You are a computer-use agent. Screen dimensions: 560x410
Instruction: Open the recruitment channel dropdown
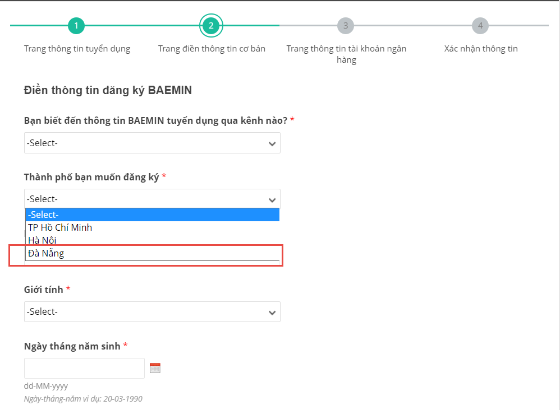152,143
